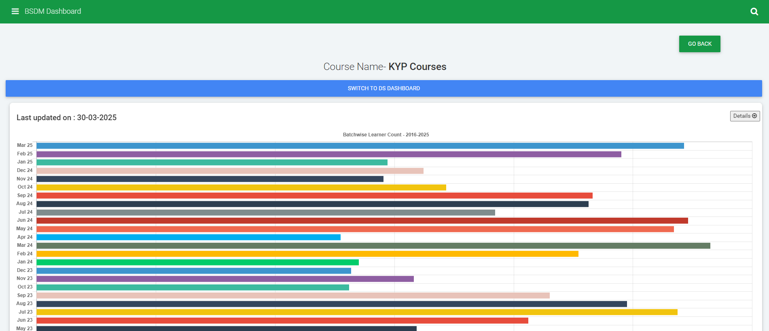This screenshot has width=769, height=331.
Task: Click the Jun 24 dark red bar
Action: click(362, 221)
